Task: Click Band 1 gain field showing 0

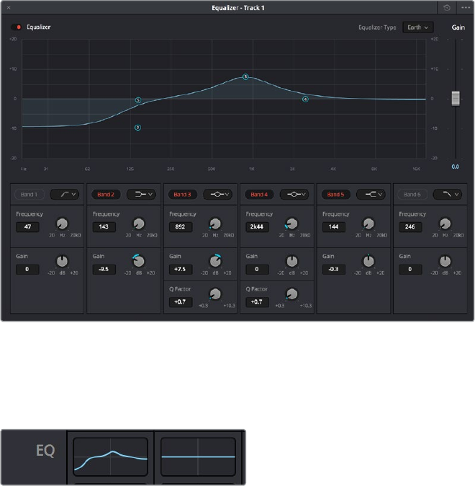Action: pyautogui.click(x=27, y=269)
